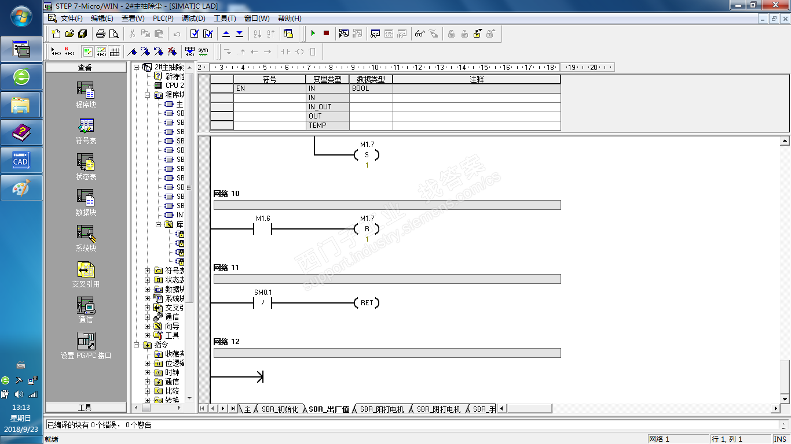
Task: Open 程序块 in the 查看 navigation bar
Action: (x=86, y=95)
